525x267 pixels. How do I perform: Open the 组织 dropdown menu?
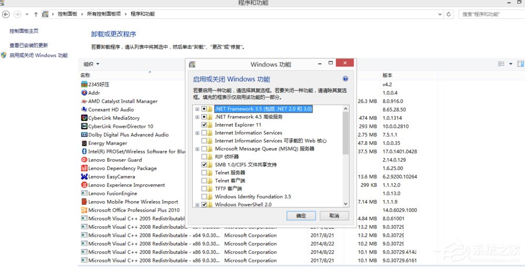(x=91, y=64)
